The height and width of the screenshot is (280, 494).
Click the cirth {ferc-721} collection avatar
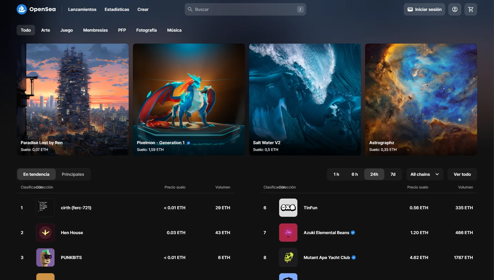coord(45,208)
